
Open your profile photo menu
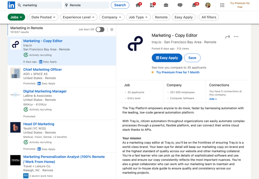point(208,5)
